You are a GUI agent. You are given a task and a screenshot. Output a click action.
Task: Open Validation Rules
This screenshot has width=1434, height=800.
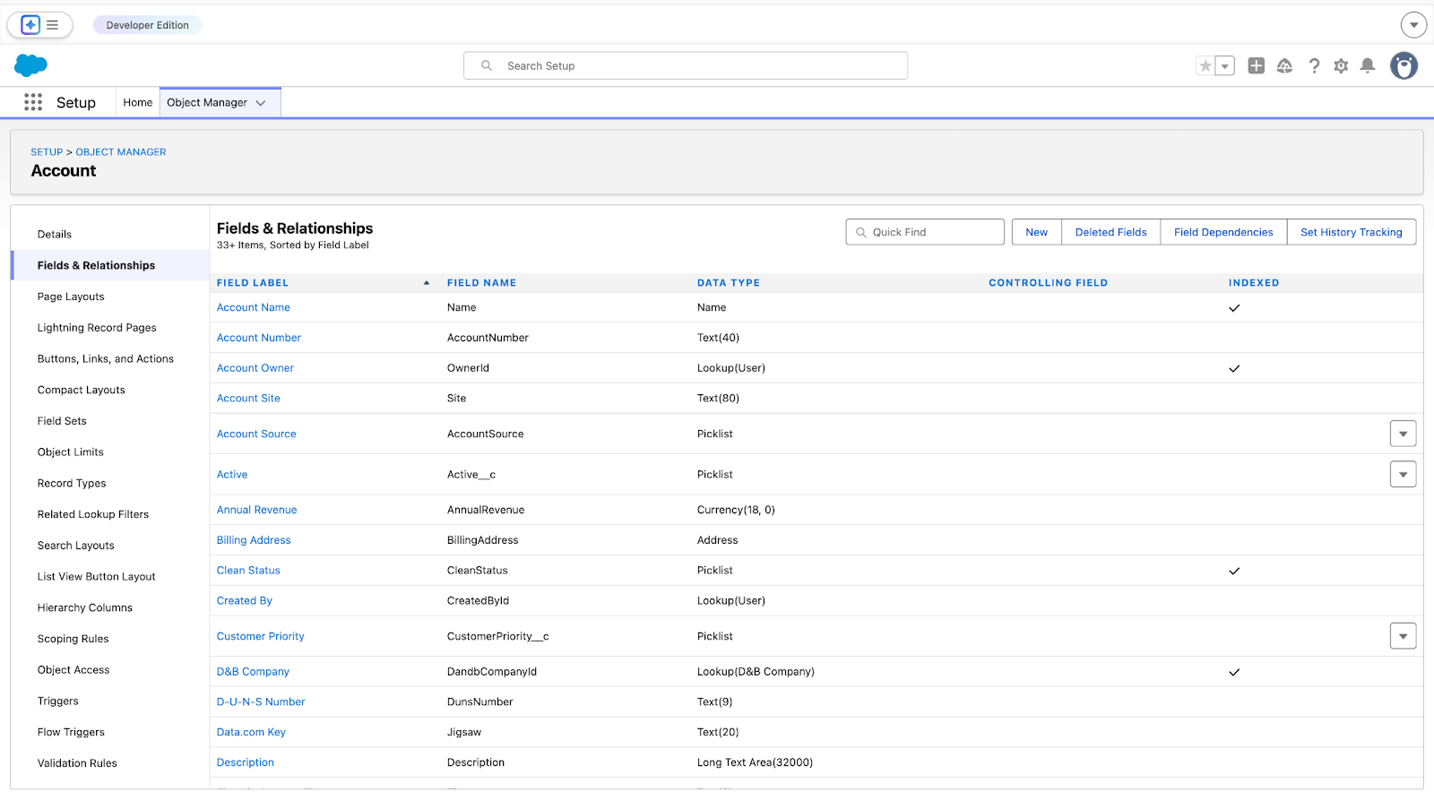point(77,763)
